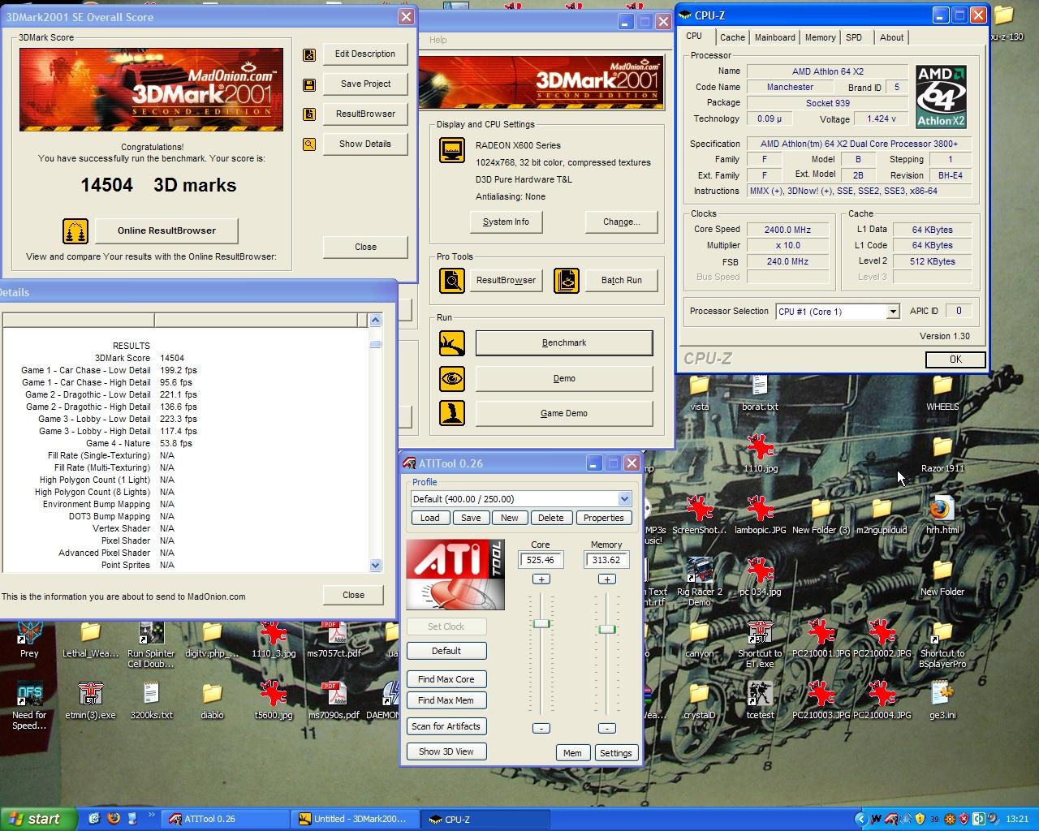
Task: Click the Online ResultBrowser button
Action: 166,231
